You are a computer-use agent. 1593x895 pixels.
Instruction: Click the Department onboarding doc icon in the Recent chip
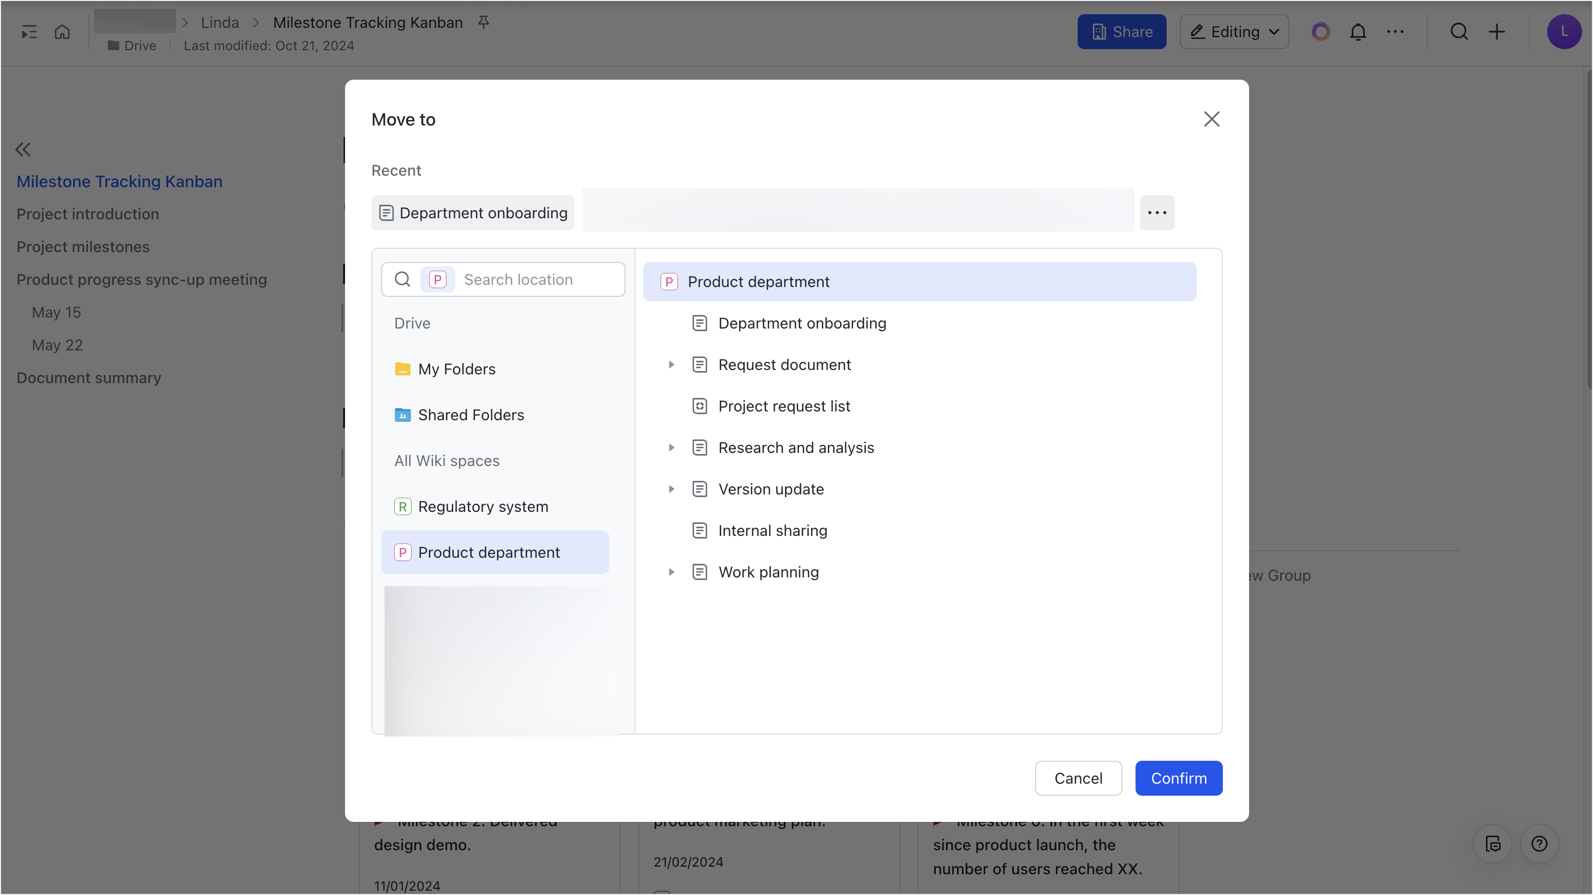coord(387,213)
